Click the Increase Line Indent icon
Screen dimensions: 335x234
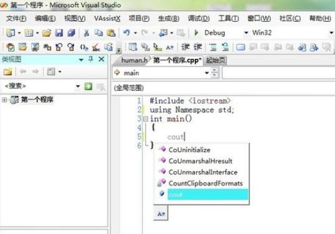click(x=197, y=47)
